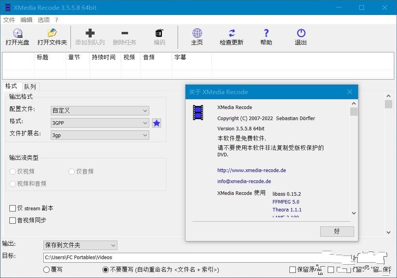Click the 主页 (Home) globe icon
Viewport: 397px width, 278px height.
pyautogui.click(x=197, y=33)
